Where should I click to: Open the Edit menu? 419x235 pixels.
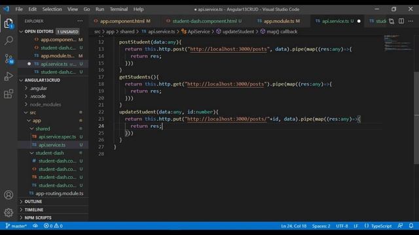[33, 9]
